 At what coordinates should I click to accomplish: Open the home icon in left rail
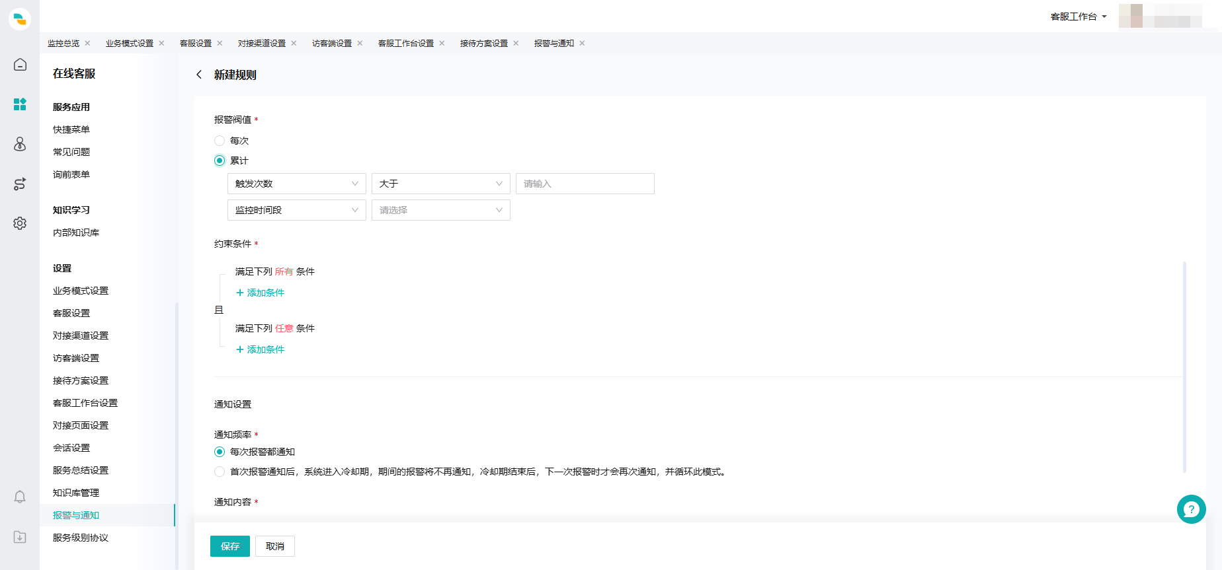click(20, 65)
